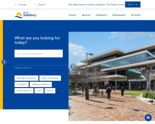Select Events popular search
The height and width of the screenshot is (124, 155).
(50, 91)
